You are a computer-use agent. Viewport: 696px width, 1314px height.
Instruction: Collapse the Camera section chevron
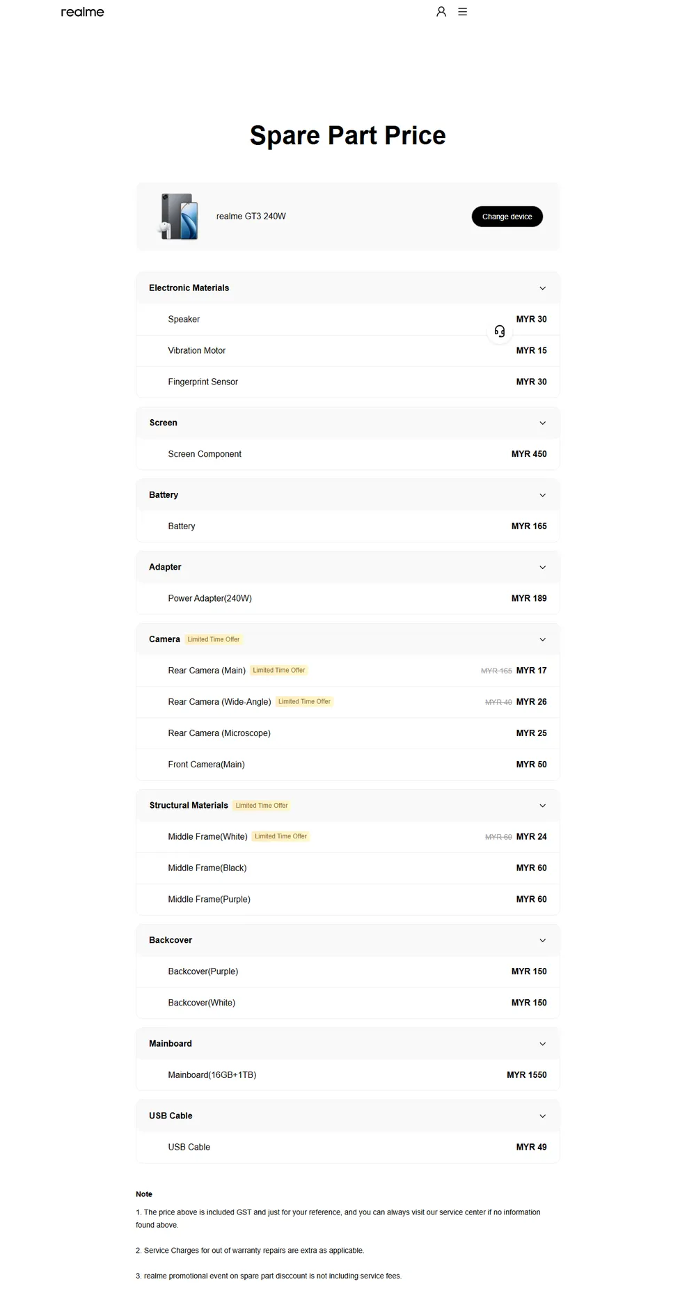tap(543, 640)
